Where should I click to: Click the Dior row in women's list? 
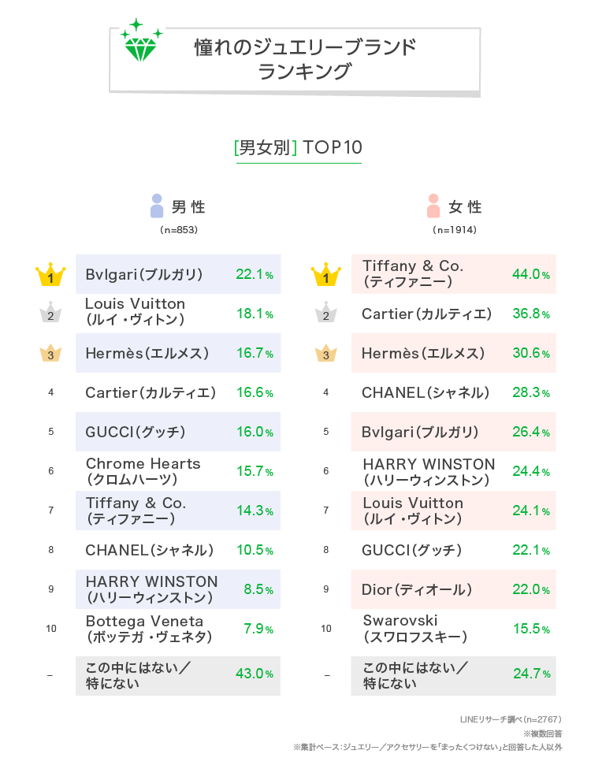tap(453, 589)
